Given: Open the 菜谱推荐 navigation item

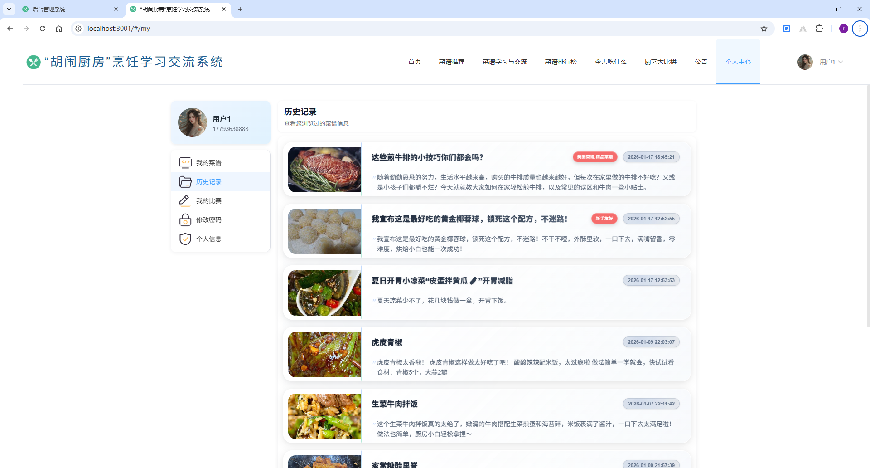Looking at the screenshot, I should 452,62.
